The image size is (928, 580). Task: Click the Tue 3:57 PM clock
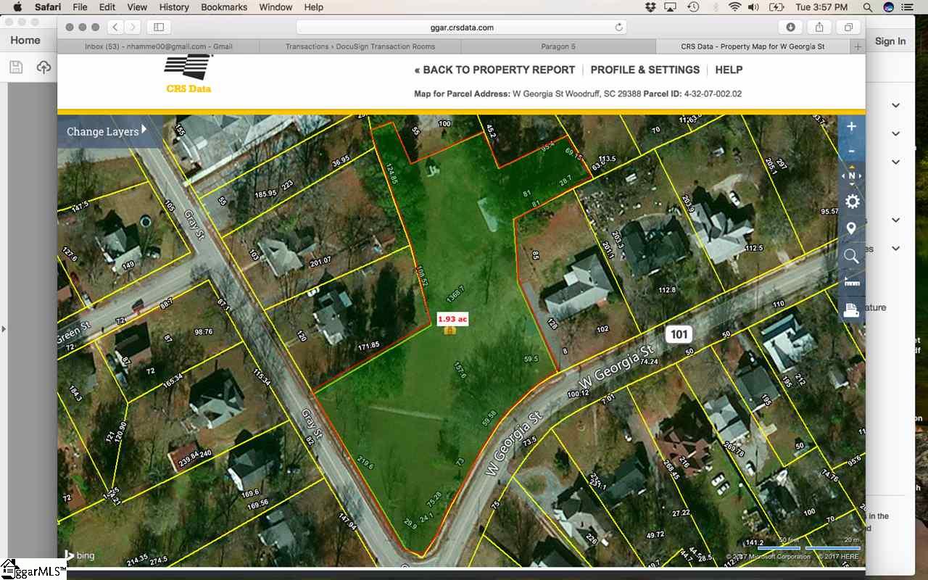point(821,7)
